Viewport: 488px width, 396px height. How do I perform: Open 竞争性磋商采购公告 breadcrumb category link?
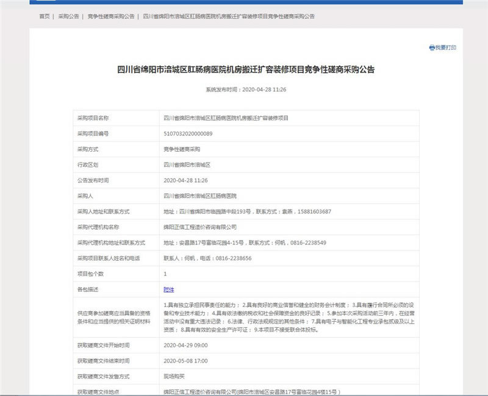111,16
